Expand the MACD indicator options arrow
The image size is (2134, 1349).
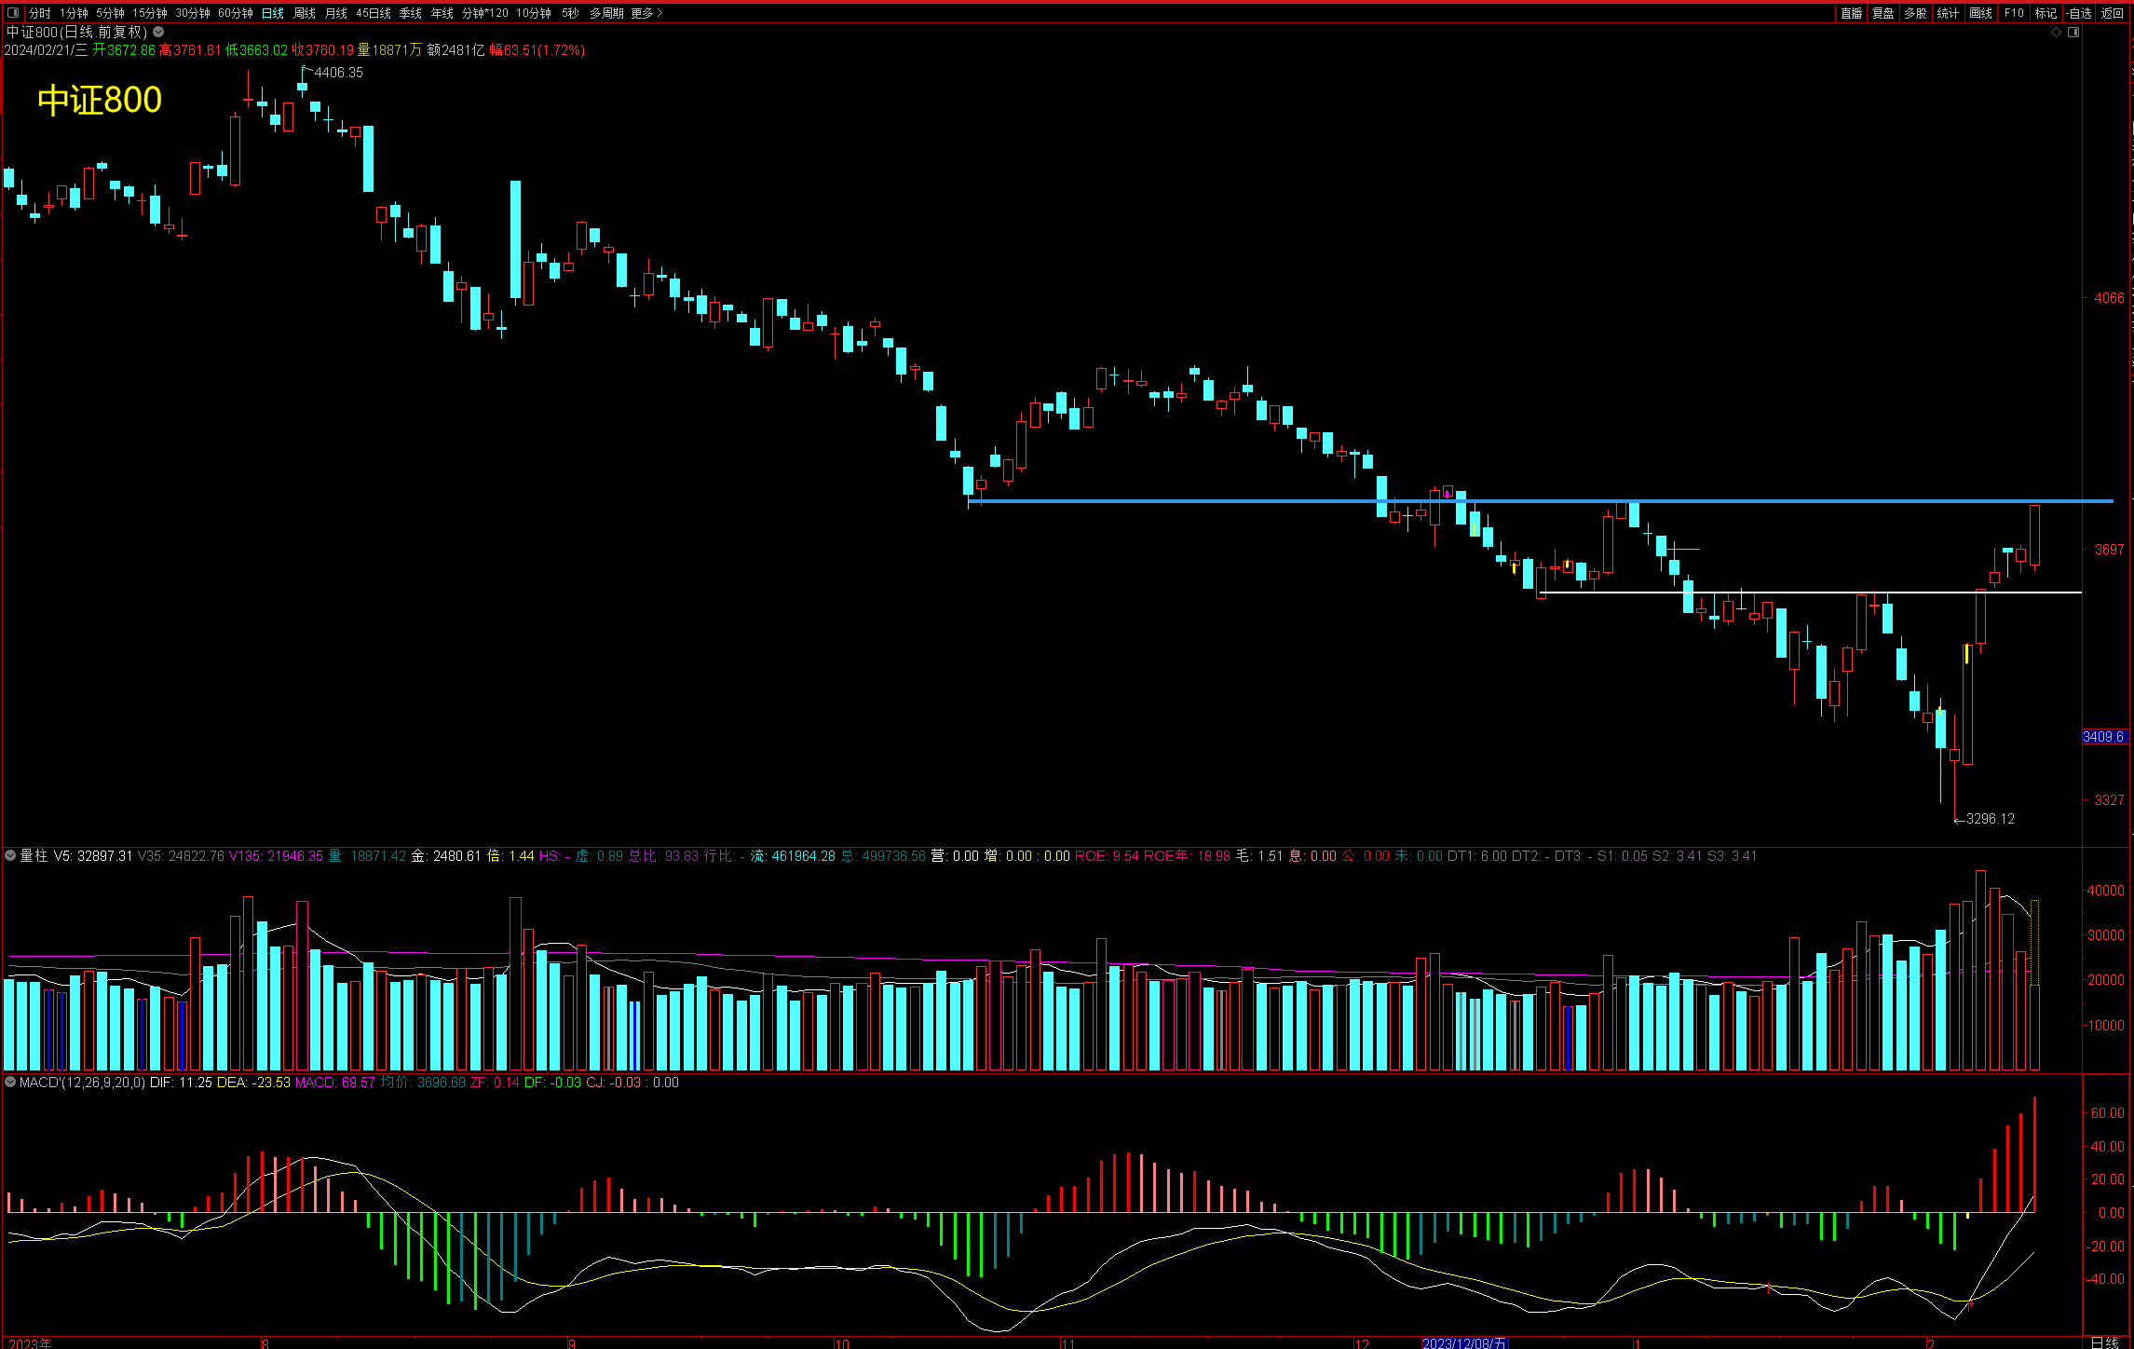pos(10,1083)
